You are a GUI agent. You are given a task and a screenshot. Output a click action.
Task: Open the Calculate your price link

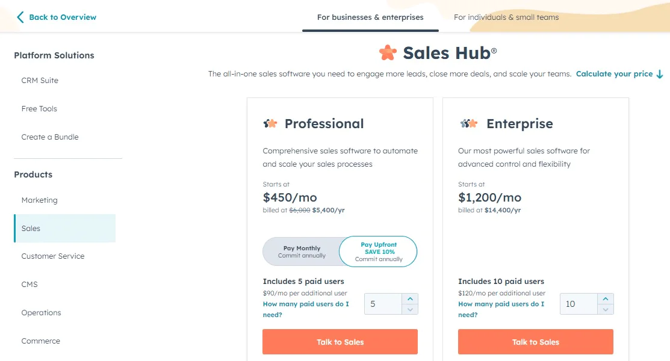click(x=615, y=73)
